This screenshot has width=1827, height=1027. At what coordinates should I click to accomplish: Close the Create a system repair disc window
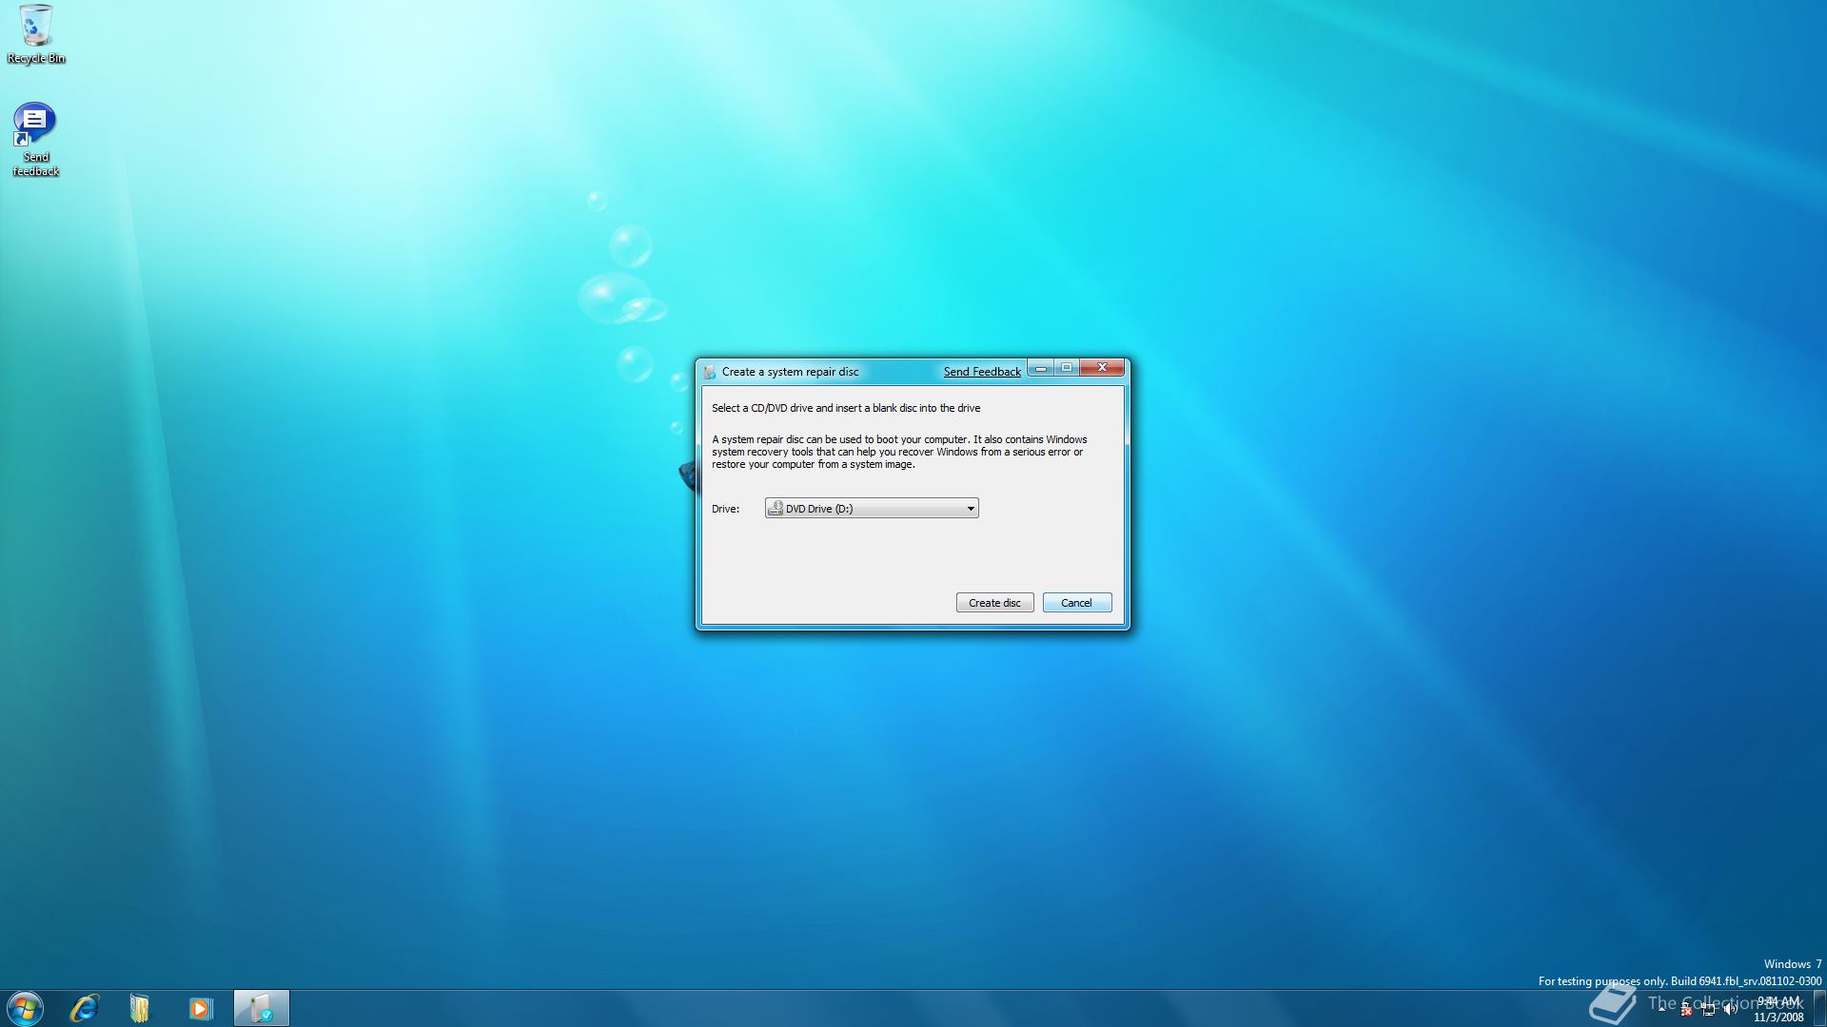pos(1102,368)
